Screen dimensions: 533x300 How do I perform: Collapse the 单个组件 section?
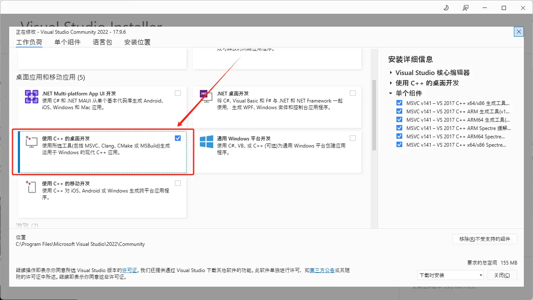coord(391,93)
